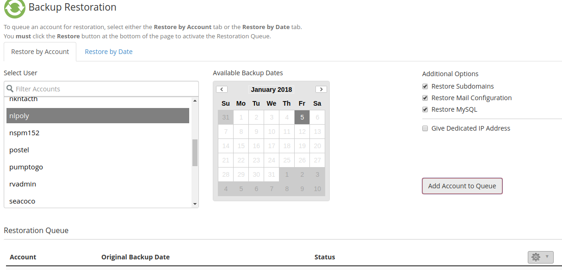Choose the pumptogo account

click(x=26, y=167)
